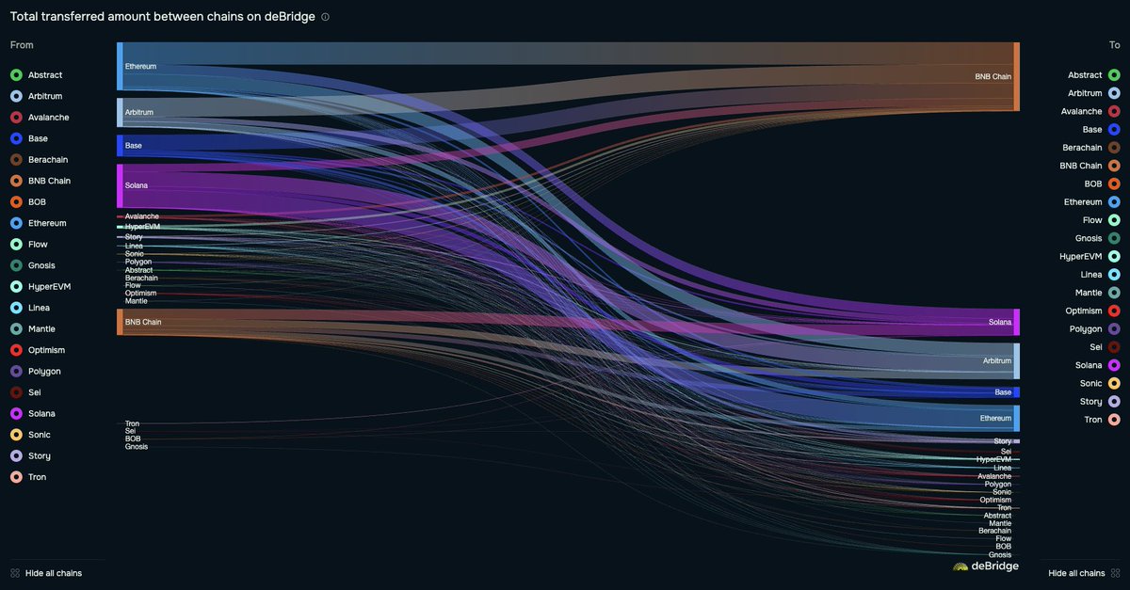Click the Berachain ring icon in To legend
The height and width of the screenshot is (590, 1130).
point(1114,148)
